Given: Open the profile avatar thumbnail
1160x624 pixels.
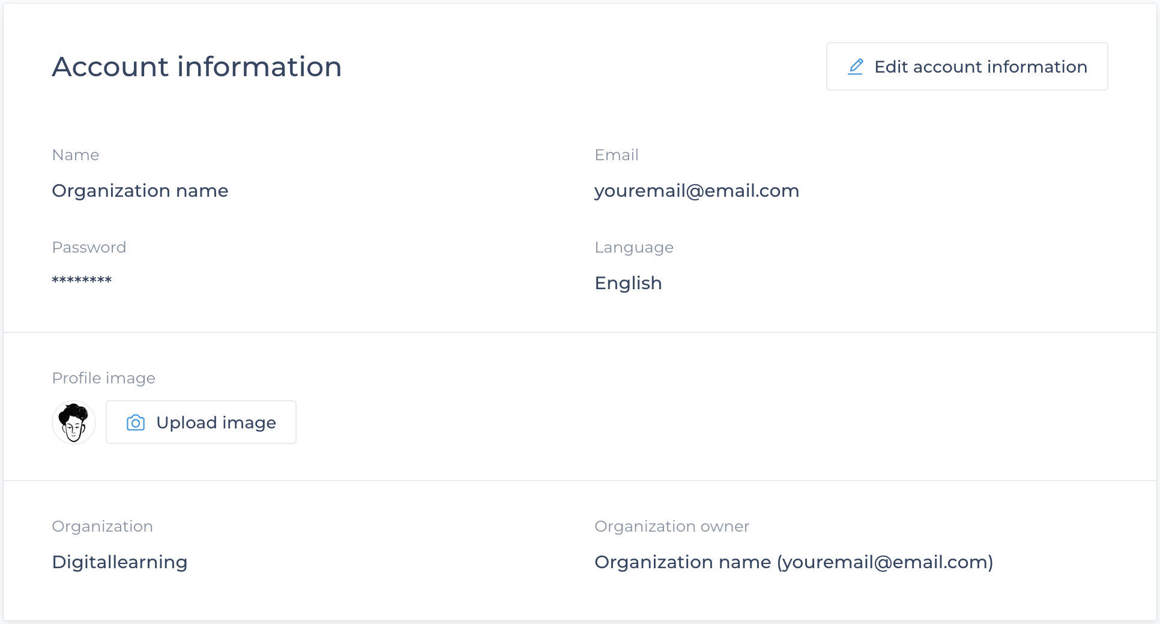Looking at the screenshot, I should pyautogui.click(x=74, y=422).
